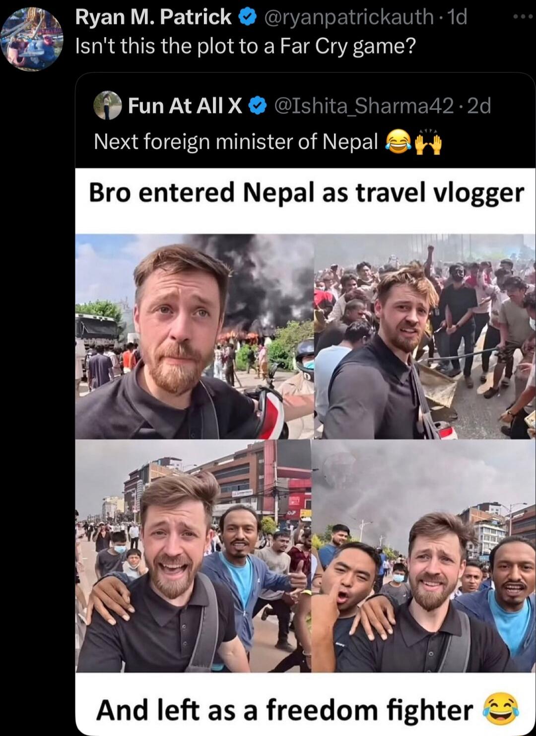536x736 pixels.
Task: Open the 1d timestamp of the tweet
Action: [x=457, y=17]
